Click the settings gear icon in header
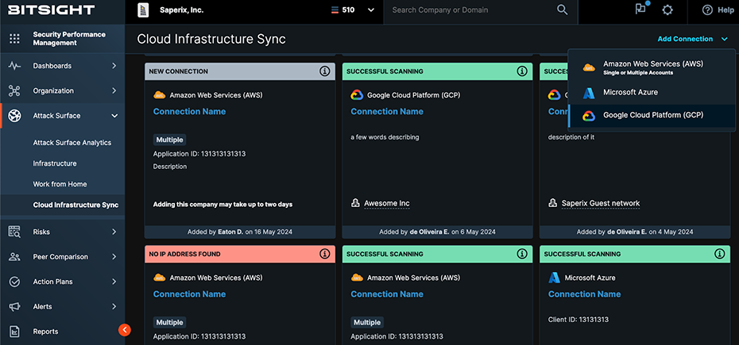The height and width of the screenshot is (345, 739). tap(667, 10)
